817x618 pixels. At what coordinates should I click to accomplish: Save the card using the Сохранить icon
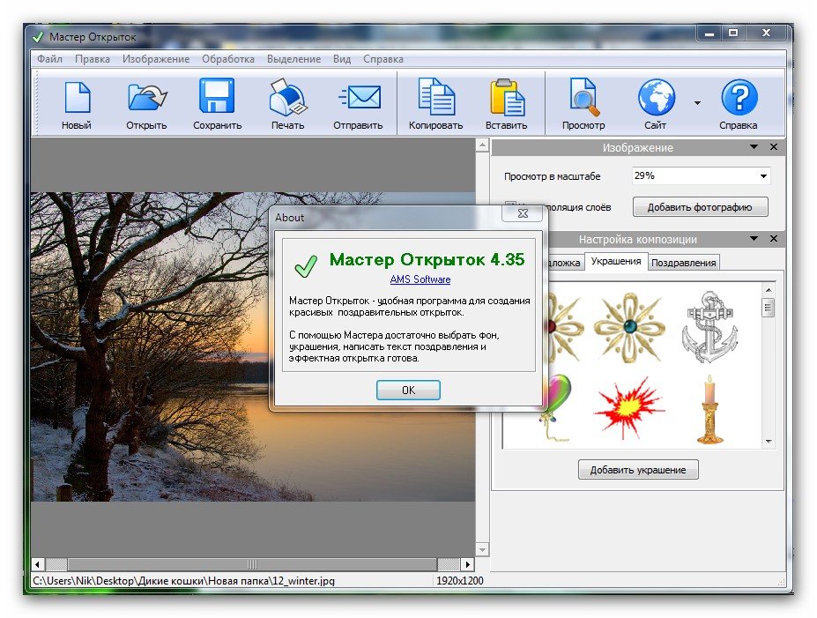point(217,98)
